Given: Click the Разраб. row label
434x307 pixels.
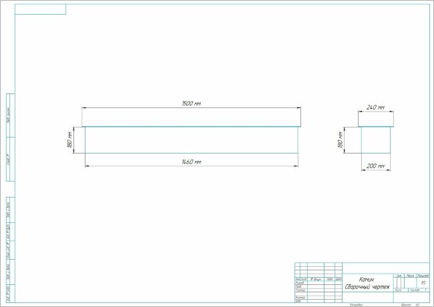Looking at the screenshot, I should pyautogui.click(x=300, y=283).
